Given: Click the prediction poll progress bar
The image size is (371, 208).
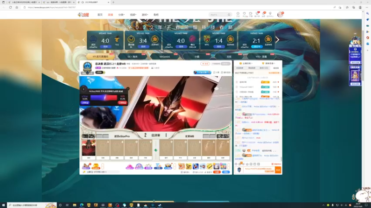Looking at the screenshot, I should [103, 98].
